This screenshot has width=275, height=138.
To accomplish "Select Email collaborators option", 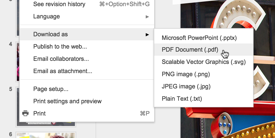I will tap(61, 59).
